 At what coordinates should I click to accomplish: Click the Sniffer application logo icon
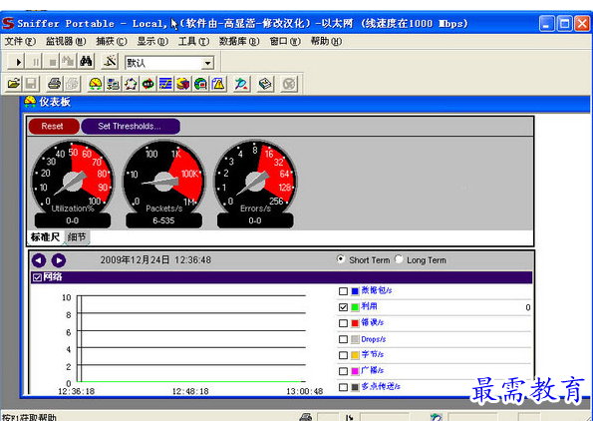pyautogui.click(x=8, y=24)
